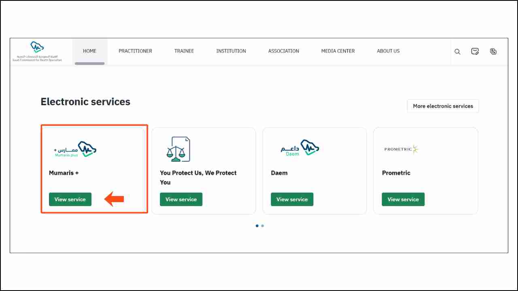Viewport: 518px width, 291px height.
Task: Switch website language via translation icon
Action: click(493, 51)
